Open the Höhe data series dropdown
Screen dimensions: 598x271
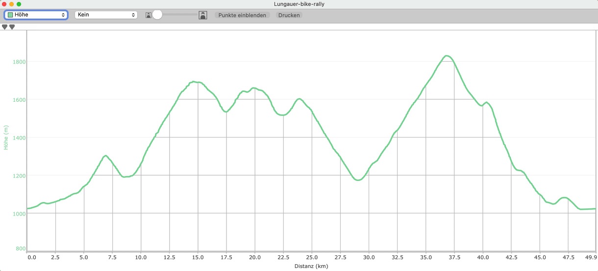pyautogui.click(x=36, y=15)
